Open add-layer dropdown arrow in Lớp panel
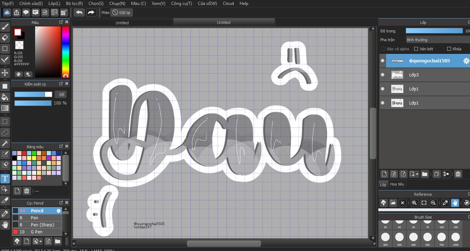 click(417, 174)
